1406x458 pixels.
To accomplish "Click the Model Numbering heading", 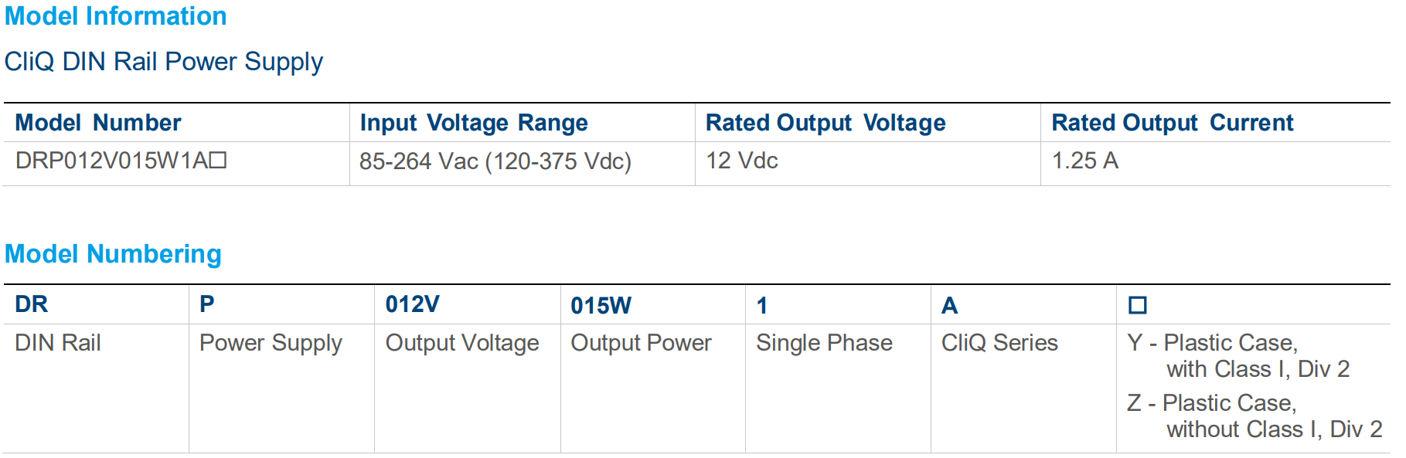I will [113, 254].
